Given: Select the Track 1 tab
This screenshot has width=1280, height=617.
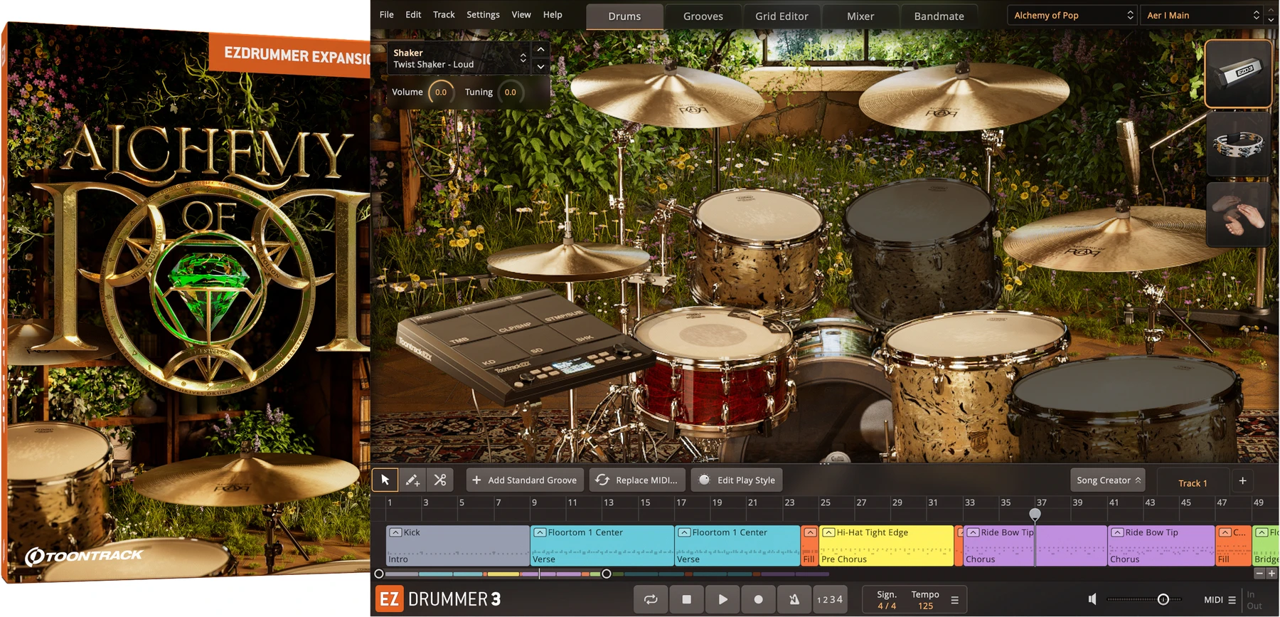Looking at the screenshot, I should click(x=1193, y=483).
